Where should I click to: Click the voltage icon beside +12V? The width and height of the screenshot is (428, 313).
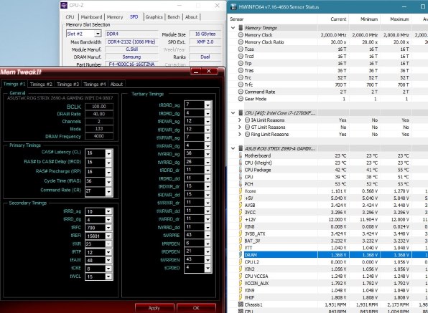[x=241, y=219]
